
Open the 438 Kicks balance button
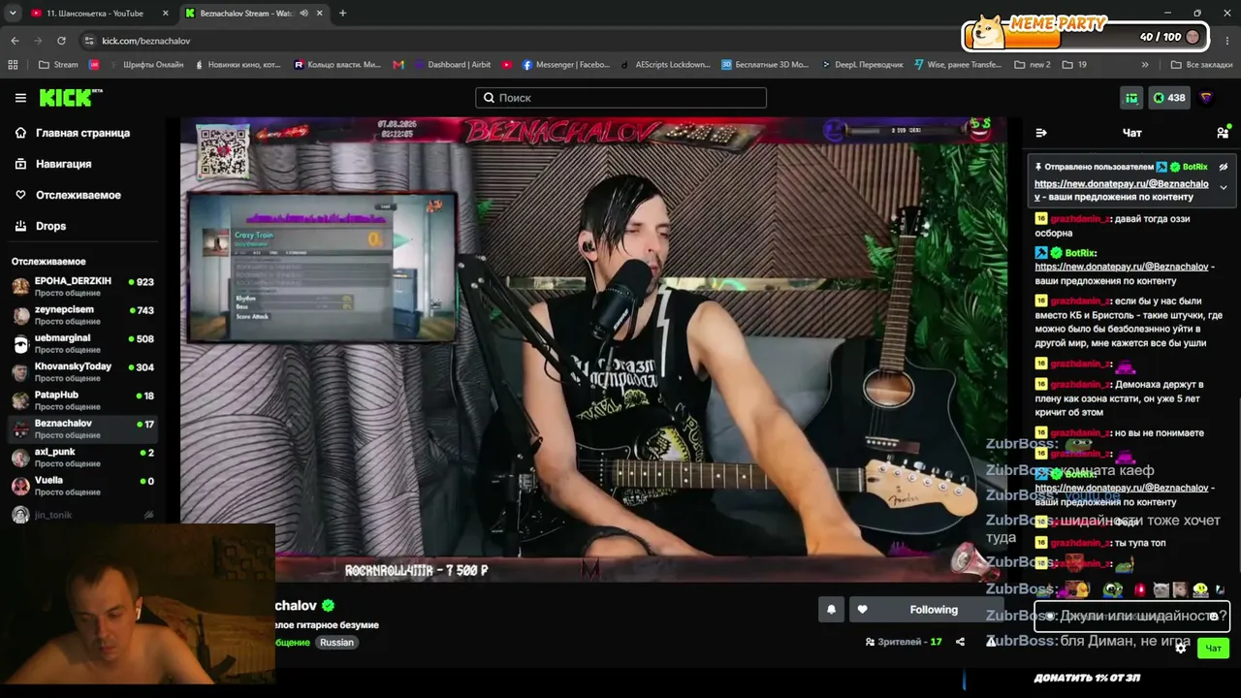1168,98
